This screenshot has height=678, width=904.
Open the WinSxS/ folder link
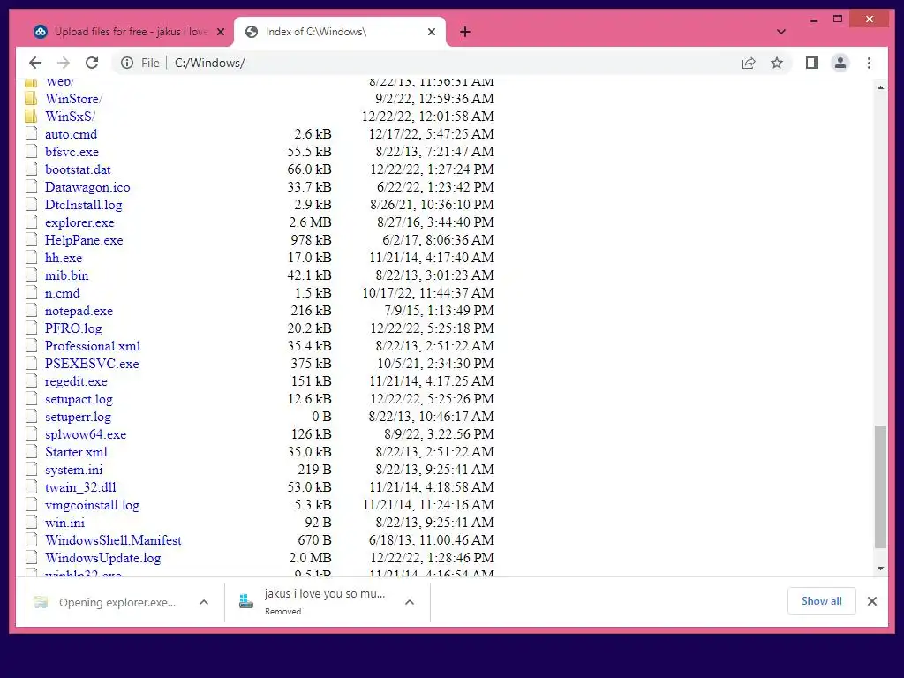(x=71, y=117)
